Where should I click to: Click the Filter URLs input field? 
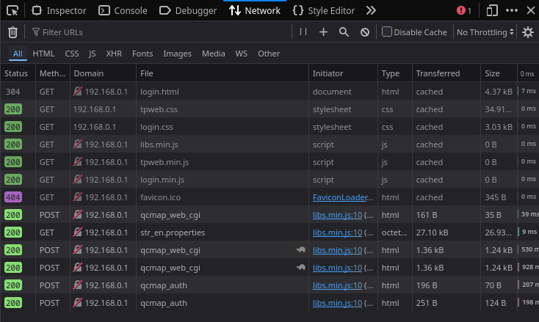click(x=162, y=32)
